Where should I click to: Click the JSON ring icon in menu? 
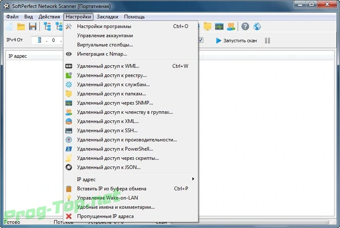pyautogui.click(x=69, y=167)
